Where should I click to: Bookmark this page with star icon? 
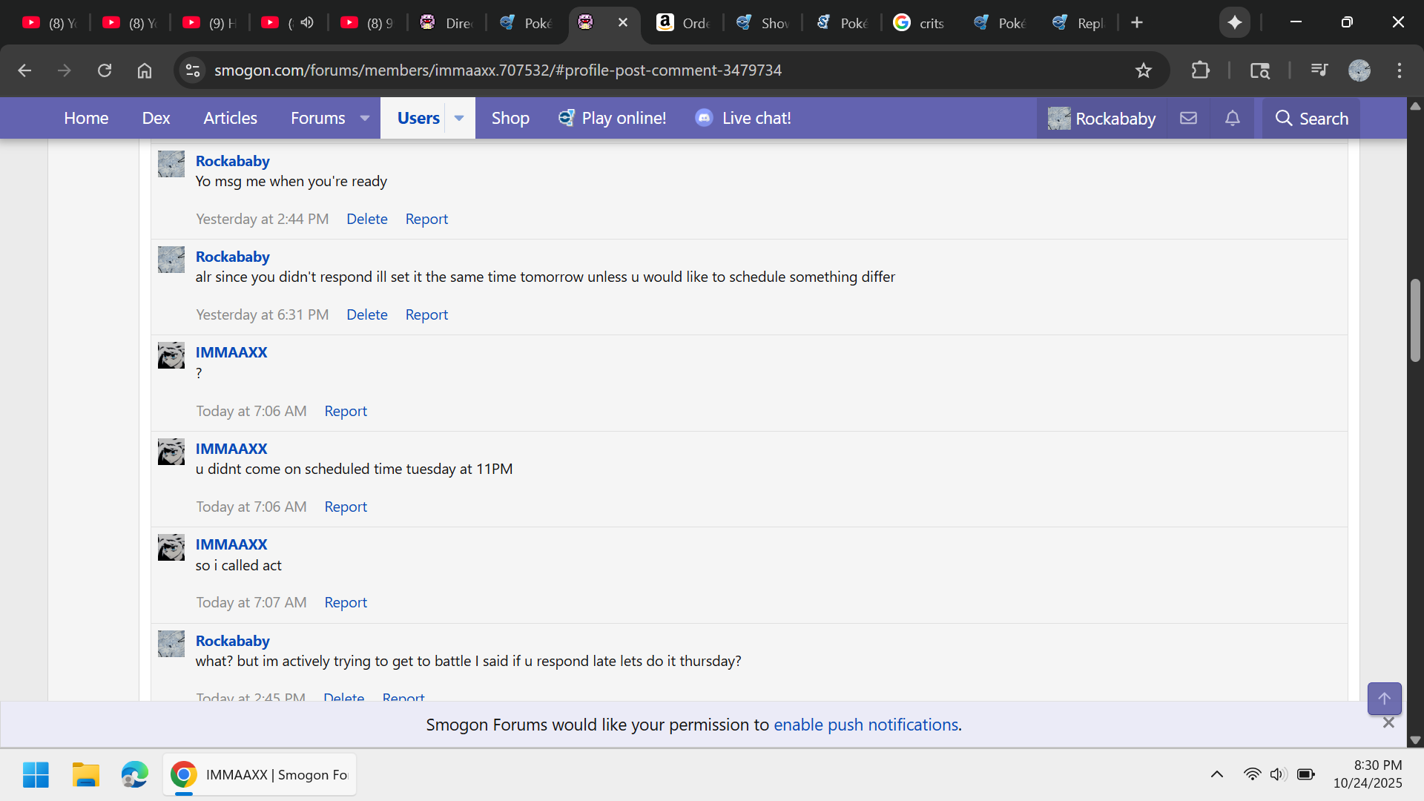point(1143,70)
